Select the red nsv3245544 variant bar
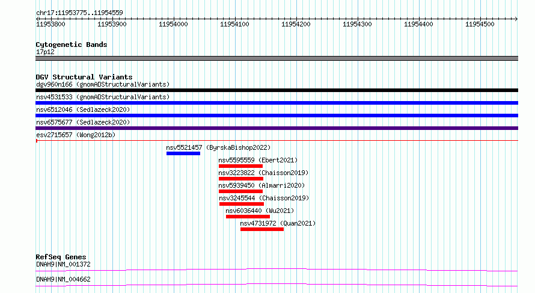The image size is (535, 293). coord(242,204)
